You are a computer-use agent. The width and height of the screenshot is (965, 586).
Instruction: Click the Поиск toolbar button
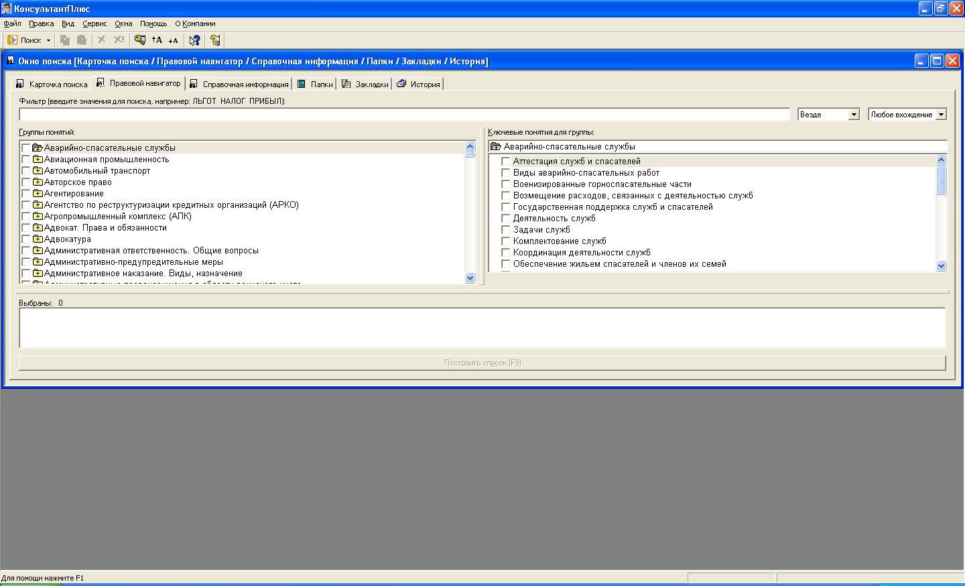(x=25, y=40)
